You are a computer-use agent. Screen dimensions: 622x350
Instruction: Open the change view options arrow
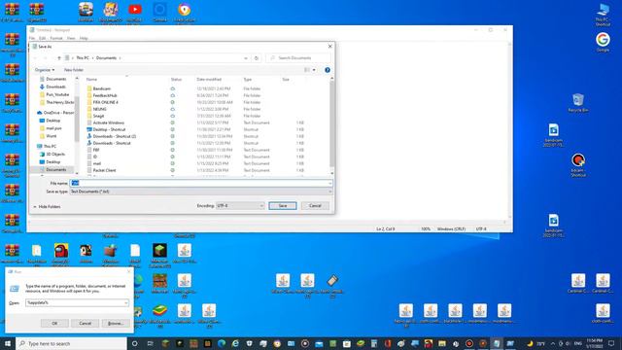(314, 70)
